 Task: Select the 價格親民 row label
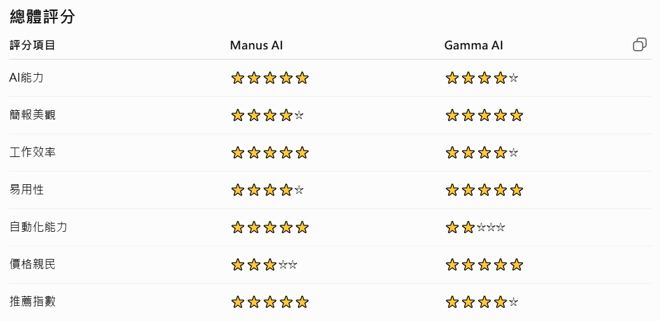click(x=32, y=265)
